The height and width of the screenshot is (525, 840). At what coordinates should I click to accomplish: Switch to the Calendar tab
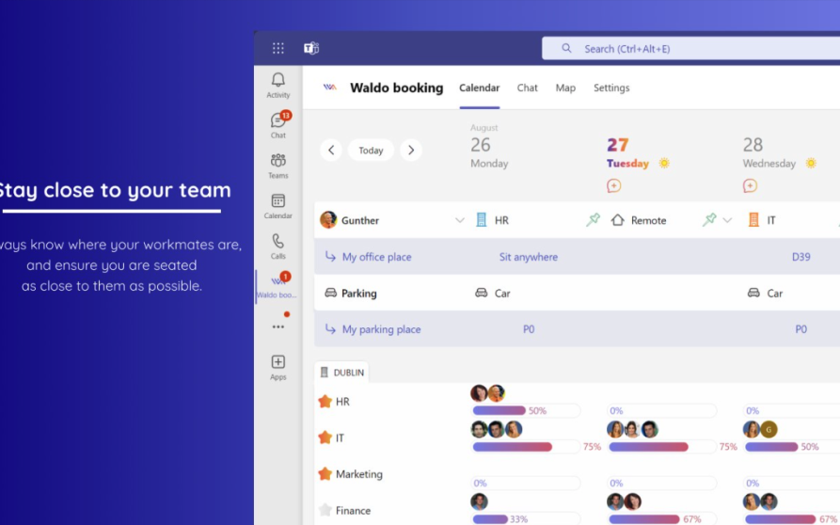pos(480,87)
